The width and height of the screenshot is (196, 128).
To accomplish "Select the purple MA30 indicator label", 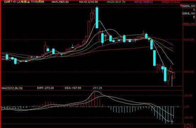I will [x=144, y=2].
